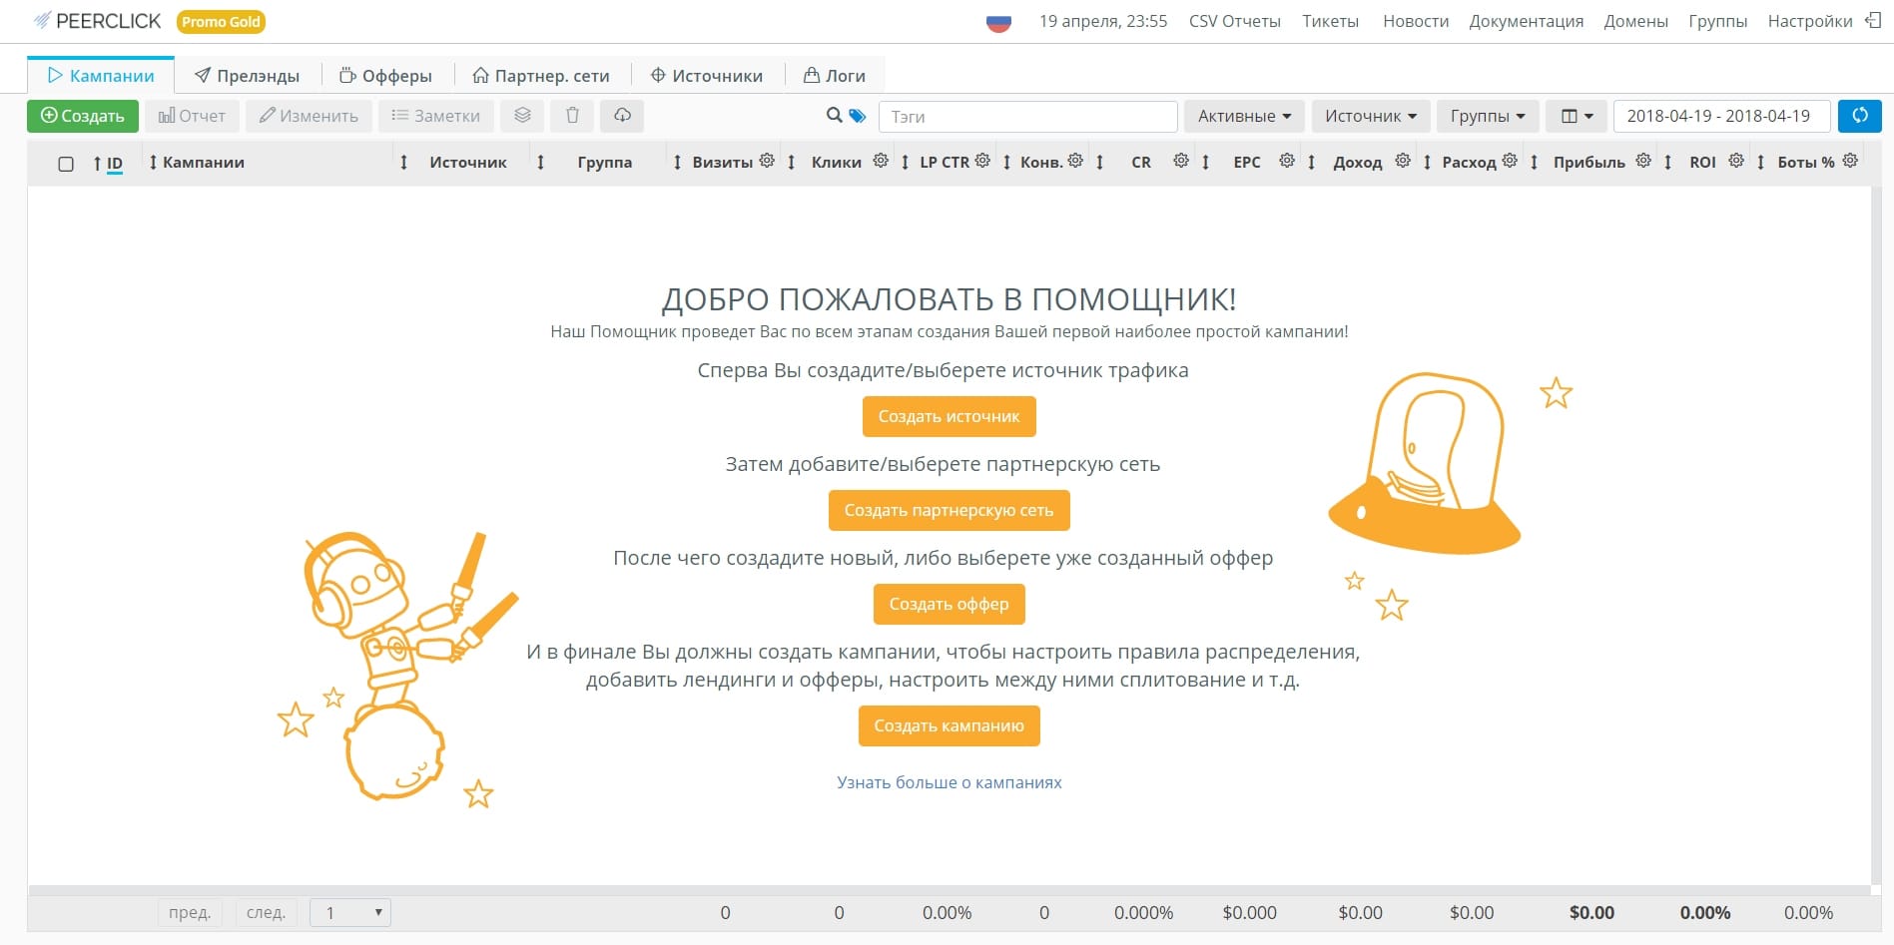This screenshot has width=1894, height=945.
Task: Switch to the Кампании tab
Action: tap(101, 76)
